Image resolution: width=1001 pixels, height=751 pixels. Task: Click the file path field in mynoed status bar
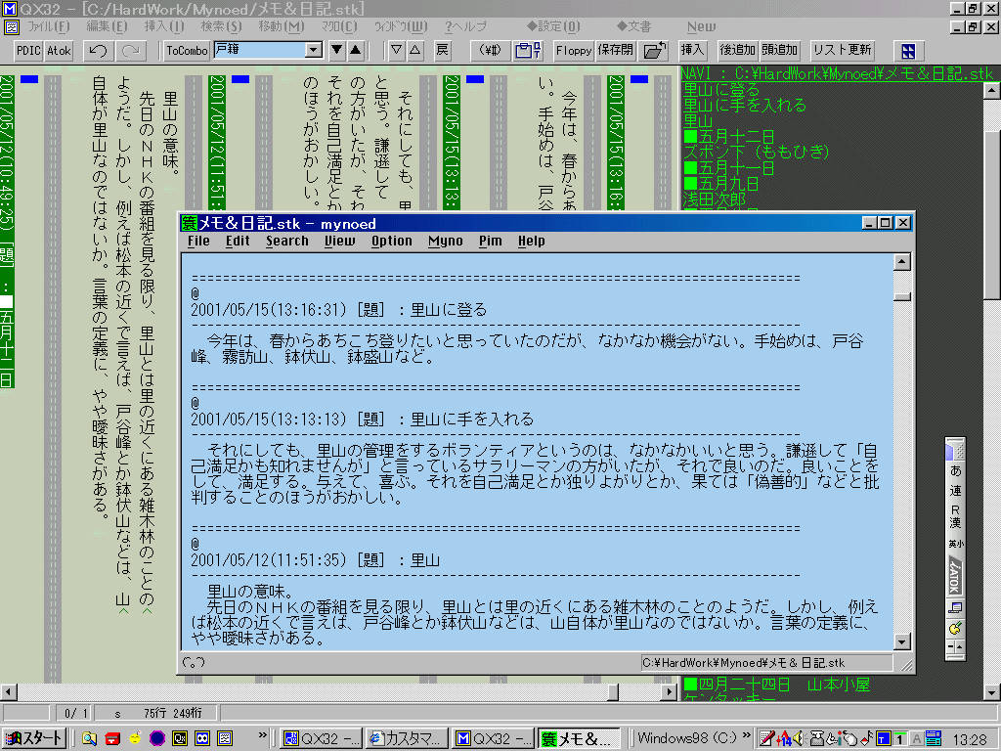point(765,663)
